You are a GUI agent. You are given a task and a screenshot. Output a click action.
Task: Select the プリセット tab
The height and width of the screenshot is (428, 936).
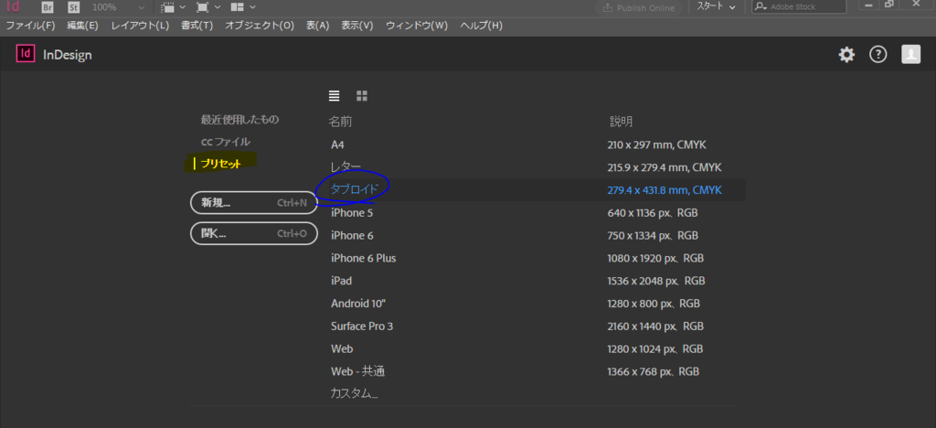coord(221,164)
